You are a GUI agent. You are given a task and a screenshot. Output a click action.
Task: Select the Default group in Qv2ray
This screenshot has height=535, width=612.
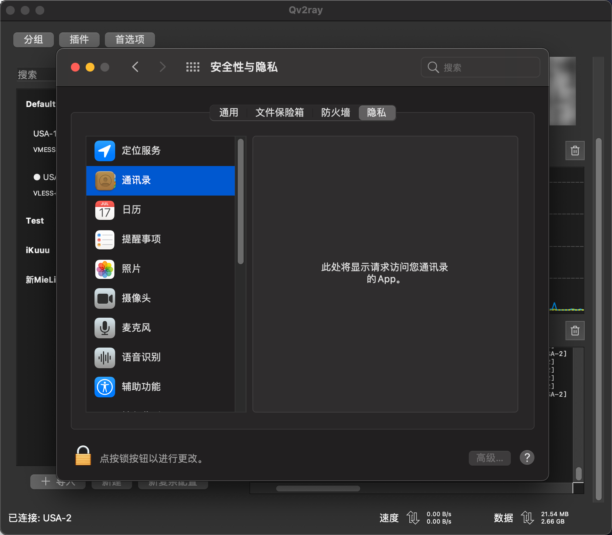click(41, 104)
